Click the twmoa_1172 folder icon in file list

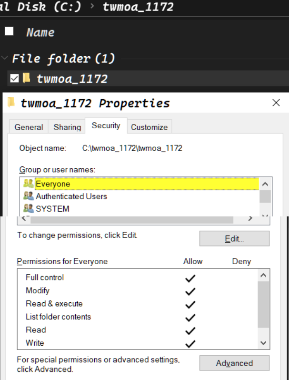click(26, 78)
